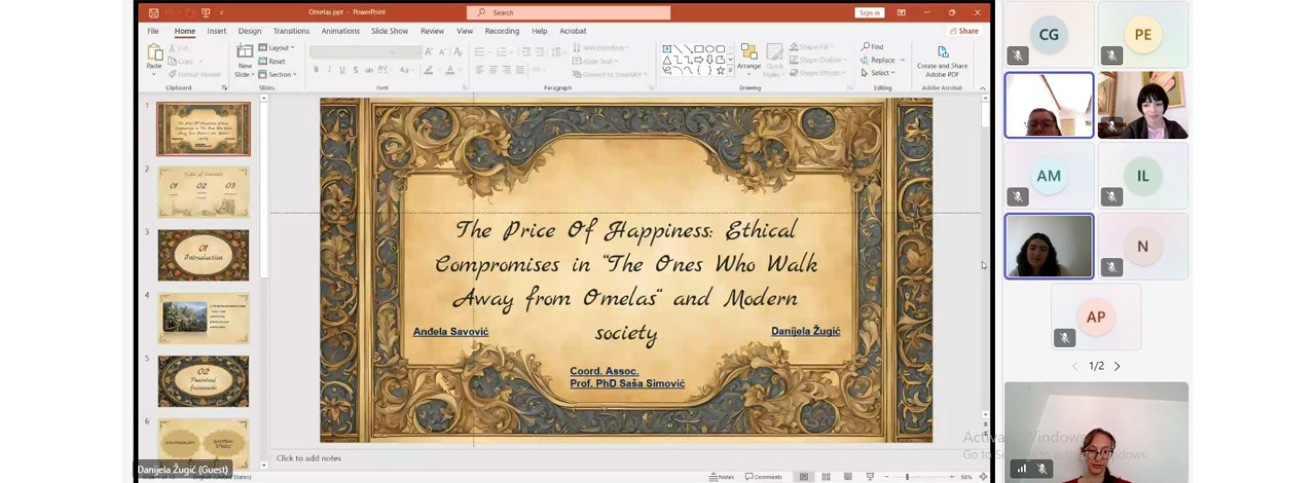The image size is (1316, 483).
Task: Toggle Bold formatting
Action: pyautogui.click(x=316, y=70)
